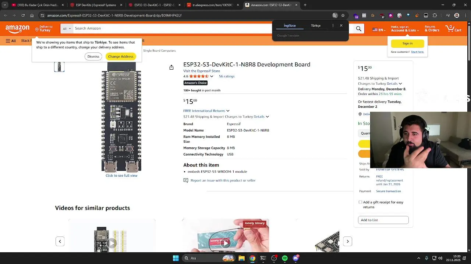Go back using browser back arrow
This screenshot has height=264, width=471.
pos(6,15)
